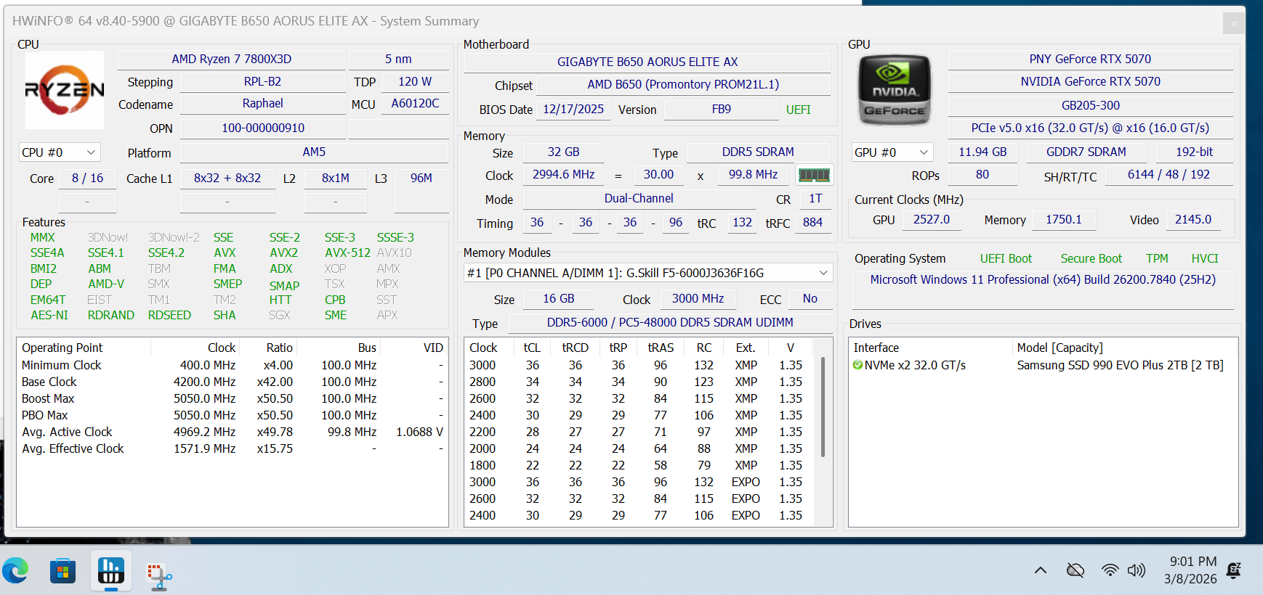Click the GPU memory clock 1750.1 value
The height and width of the screenshot is (595, 1263).
tap(1064, 219)
